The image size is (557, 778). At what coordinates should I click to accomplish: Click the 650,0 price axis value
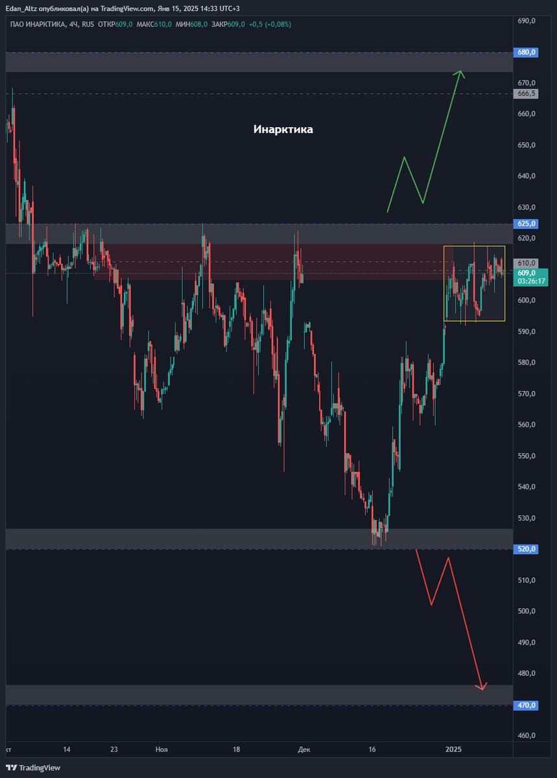526,145
